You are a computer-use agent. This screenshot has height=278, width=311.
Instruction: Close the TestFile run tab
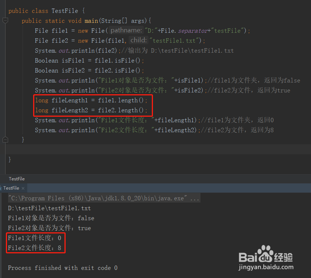tap(23, 188)
